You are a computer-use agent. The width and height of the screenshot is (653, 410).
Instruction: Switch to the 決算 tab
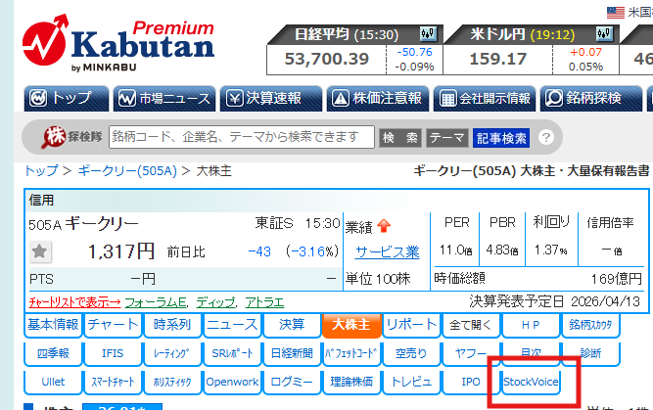click(292, 325)
